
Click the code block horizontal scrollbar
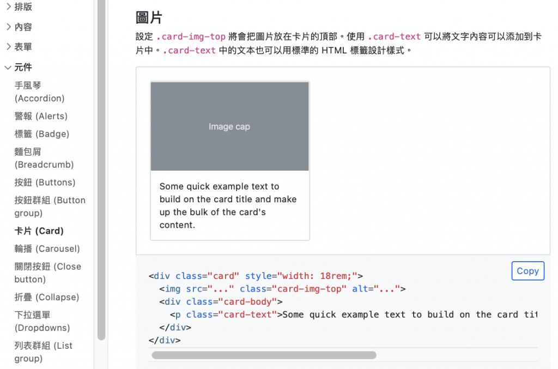pyautogui.click(x=264, y=355)
